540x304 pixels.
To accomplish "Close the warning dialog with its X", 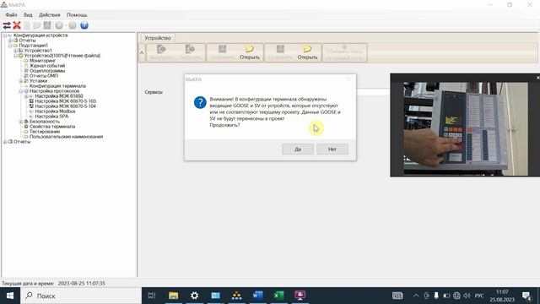I will [348, 79].
